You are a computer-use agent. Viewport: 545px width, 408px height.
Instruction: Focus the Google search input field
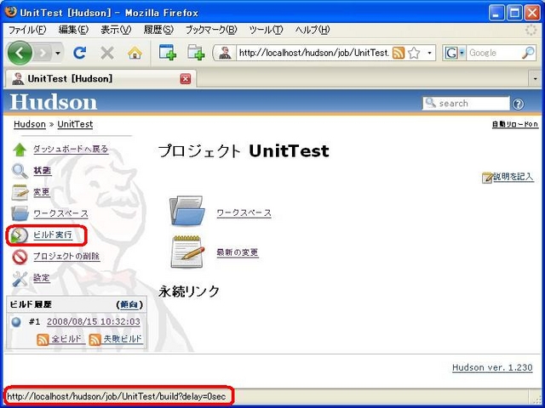tap(494, 53)
